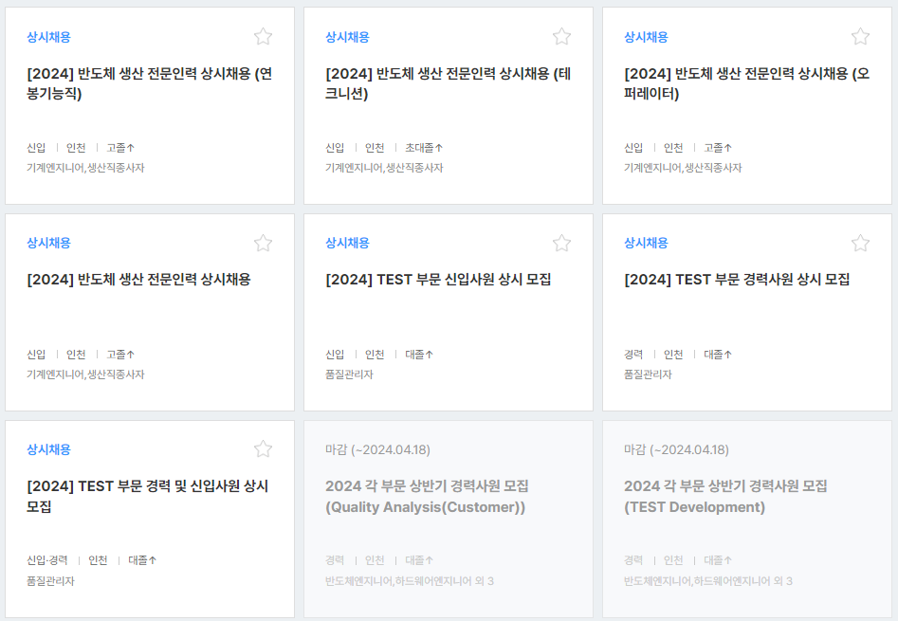The image size is (898, 621).
Task: Click 상시채용 label on TEST 신입사원 card
Action: click(348, 243)
